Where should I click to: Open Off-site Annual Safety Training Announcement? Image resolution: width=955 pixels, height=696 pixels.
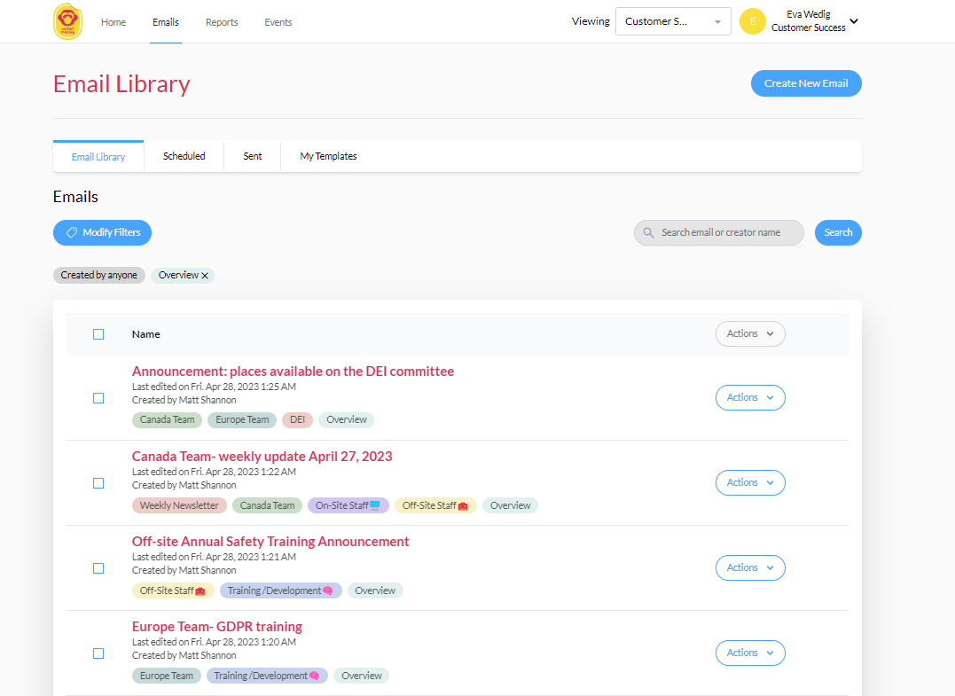(x=270, y=542)
